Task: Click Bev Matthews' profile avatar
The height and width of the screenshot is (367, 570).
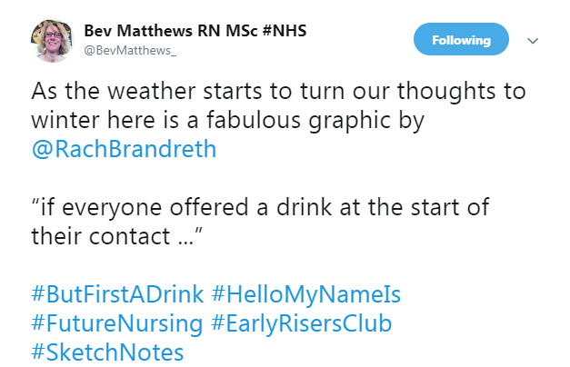Action: [x=53, y=41]
